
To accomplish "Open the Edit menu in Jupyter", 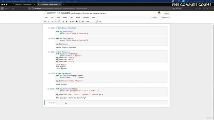I will point(52,18).
